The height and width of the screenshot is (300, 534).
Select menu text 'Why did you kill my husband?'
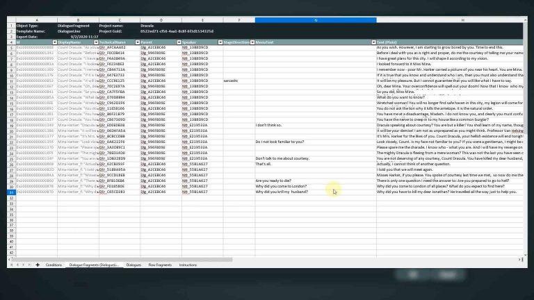(316, 192)
